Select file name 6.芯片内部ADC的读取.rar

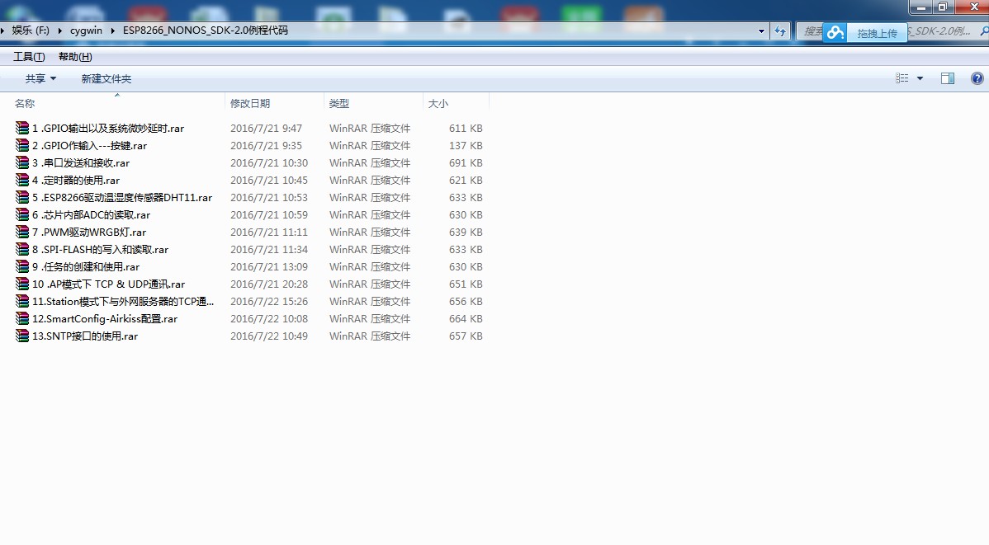[92, 215]
